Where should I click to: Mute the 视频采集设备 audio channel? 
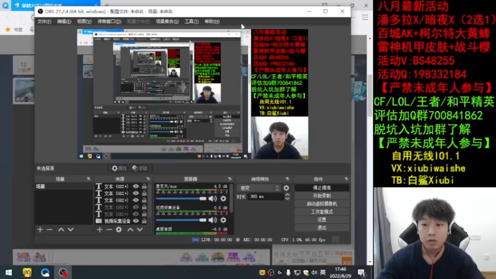tap(213, 220)
